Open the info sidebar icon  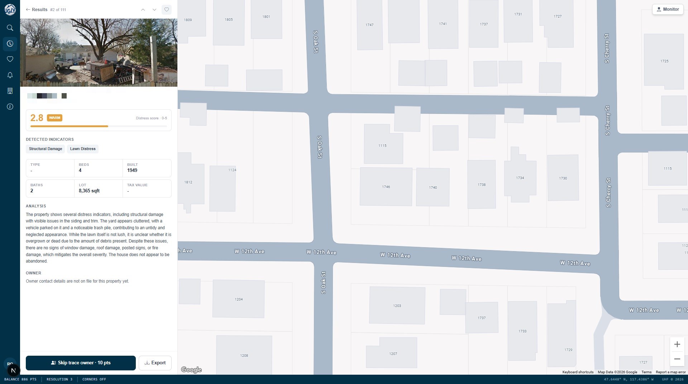tap(10, 106)
